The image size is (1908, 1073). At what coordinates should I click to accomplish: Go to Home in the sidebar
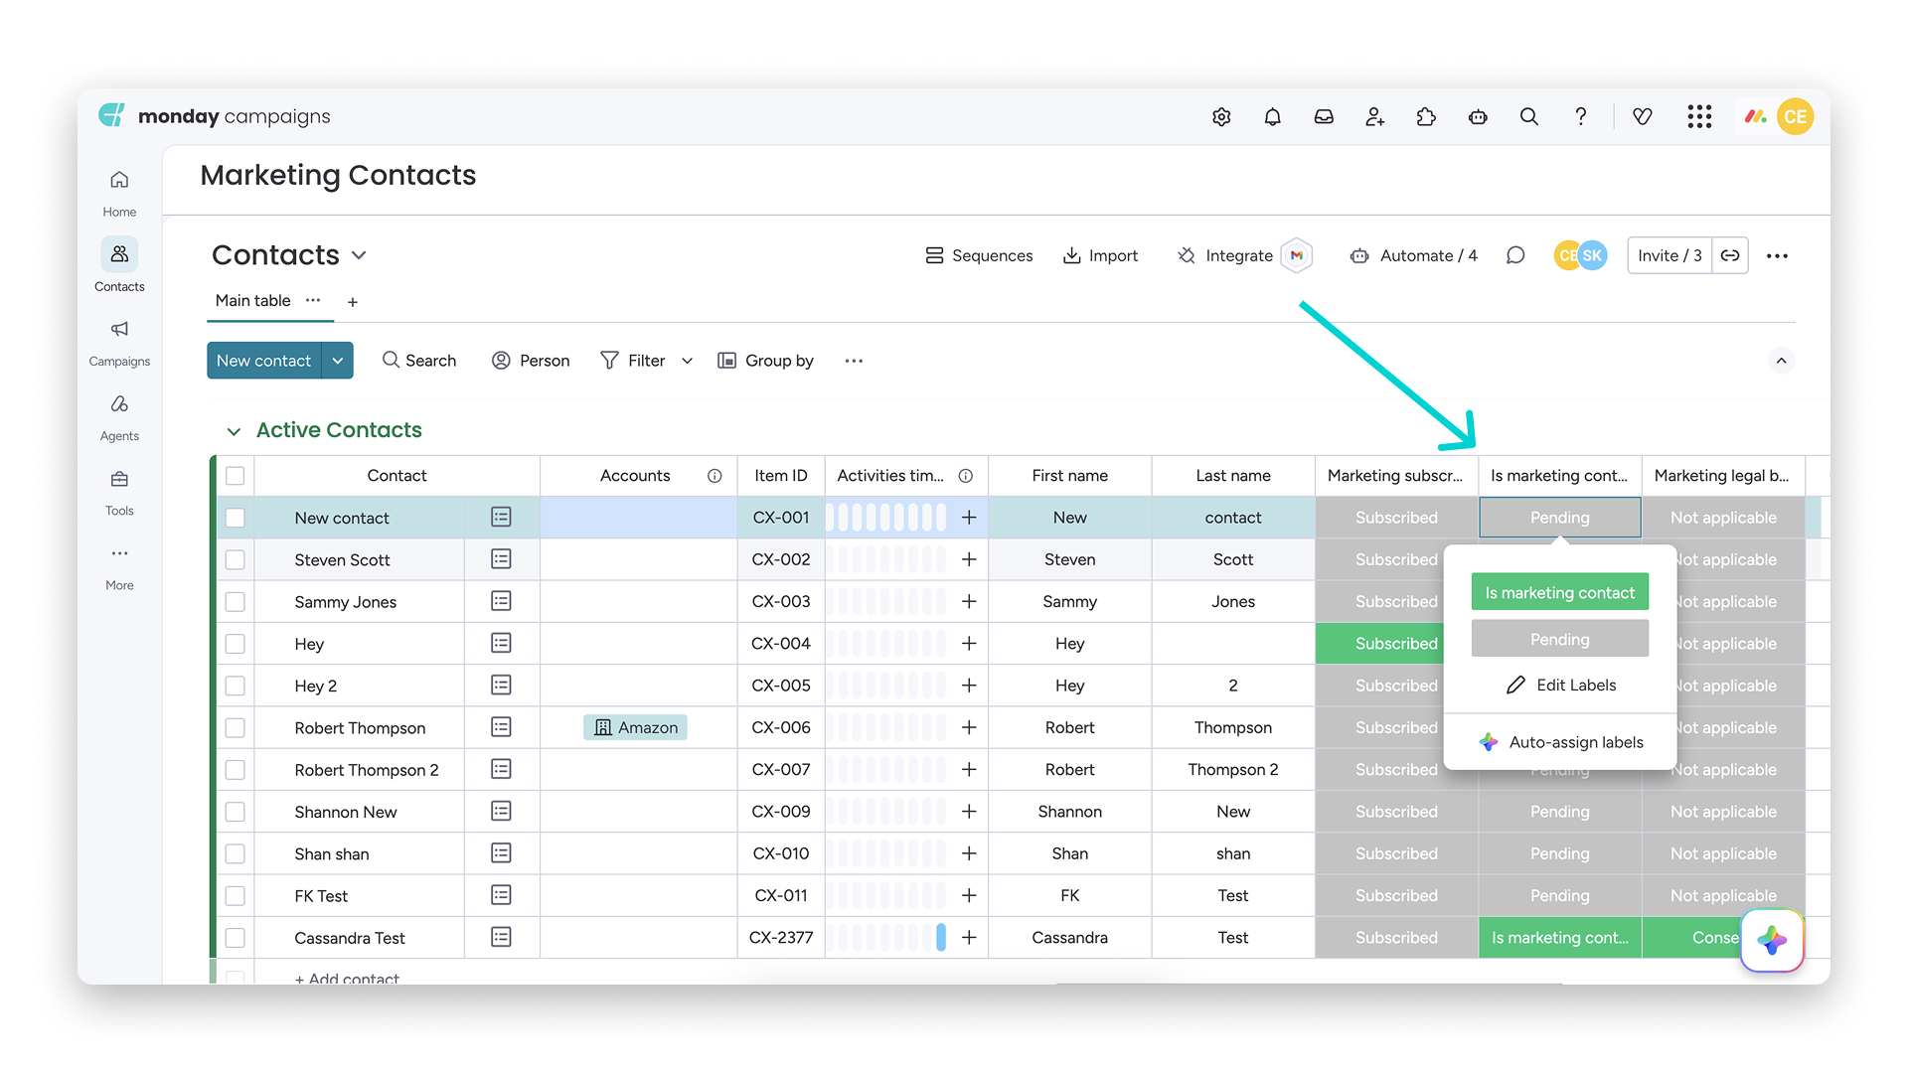click(x=119, y=193)
